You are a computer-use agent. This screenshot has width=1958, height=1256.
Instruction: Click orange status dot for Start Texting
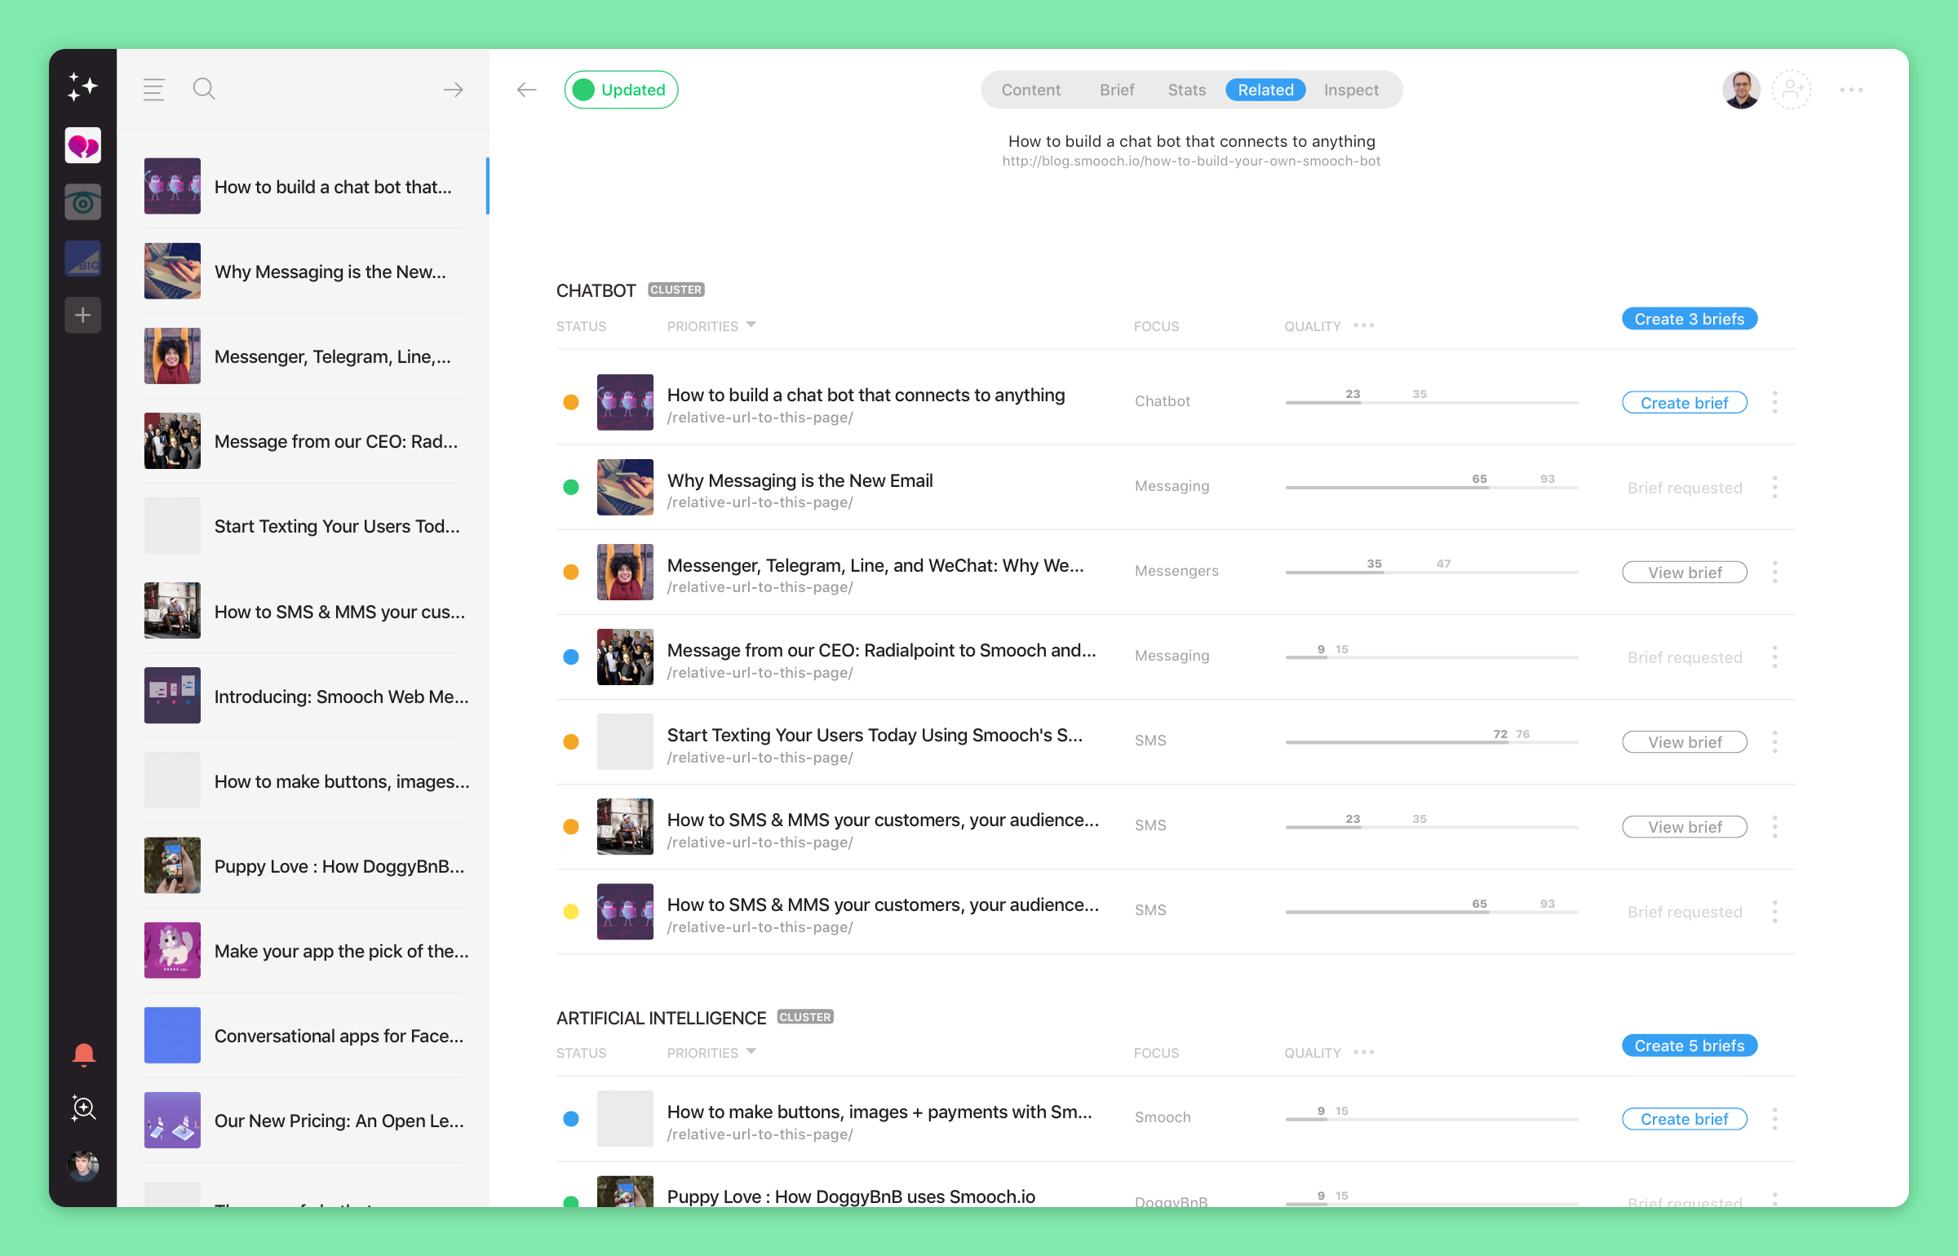coord(571,742)
